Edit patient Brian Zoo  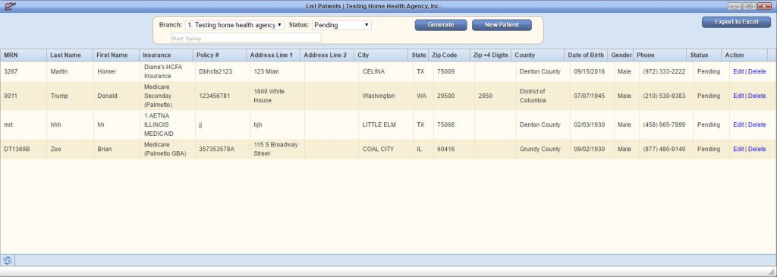[738, 150]
